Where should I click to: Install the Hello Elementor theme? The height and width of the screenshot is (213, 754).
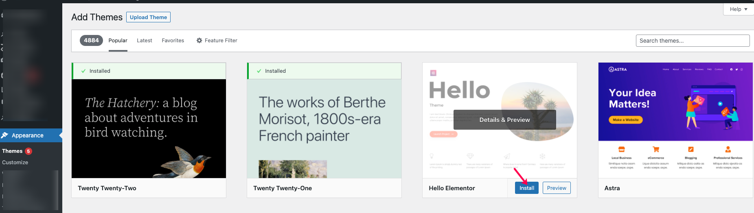tap(526, 188)
